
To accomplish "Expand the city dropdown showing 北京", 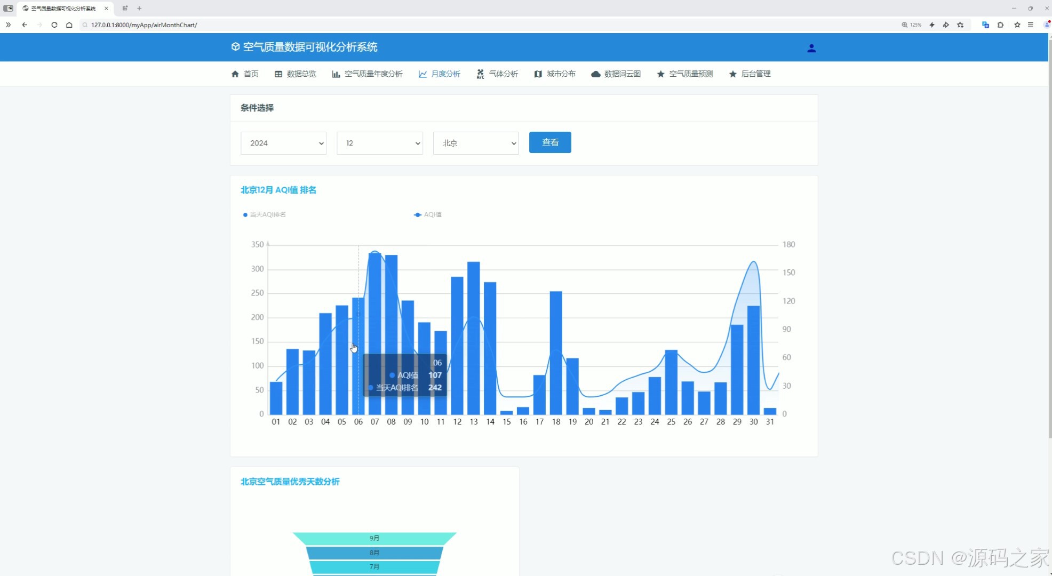I will (475, 143).
